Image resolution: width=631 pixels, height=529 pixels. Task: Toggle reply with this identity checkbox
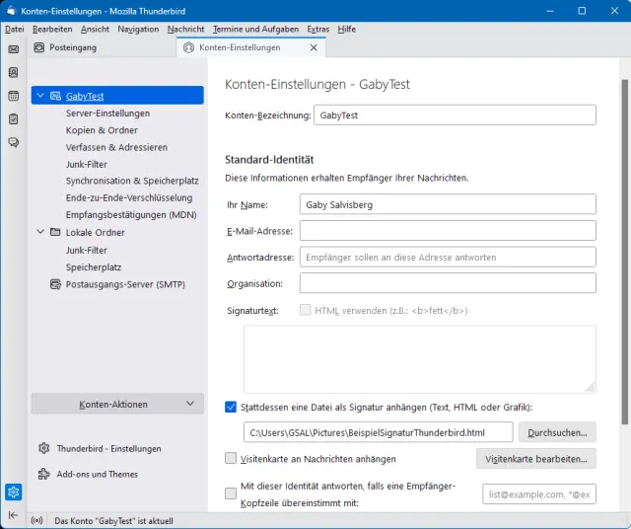pos(231,493)
